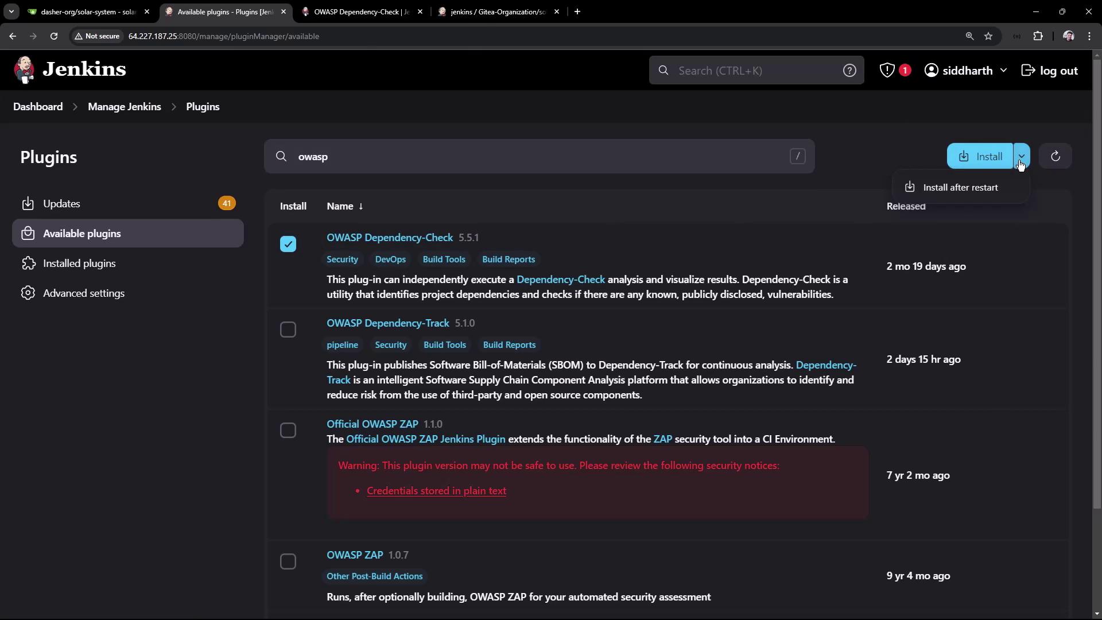
Task: Select the Official OWASP ZAP checkbox
Action: (288, 431)
